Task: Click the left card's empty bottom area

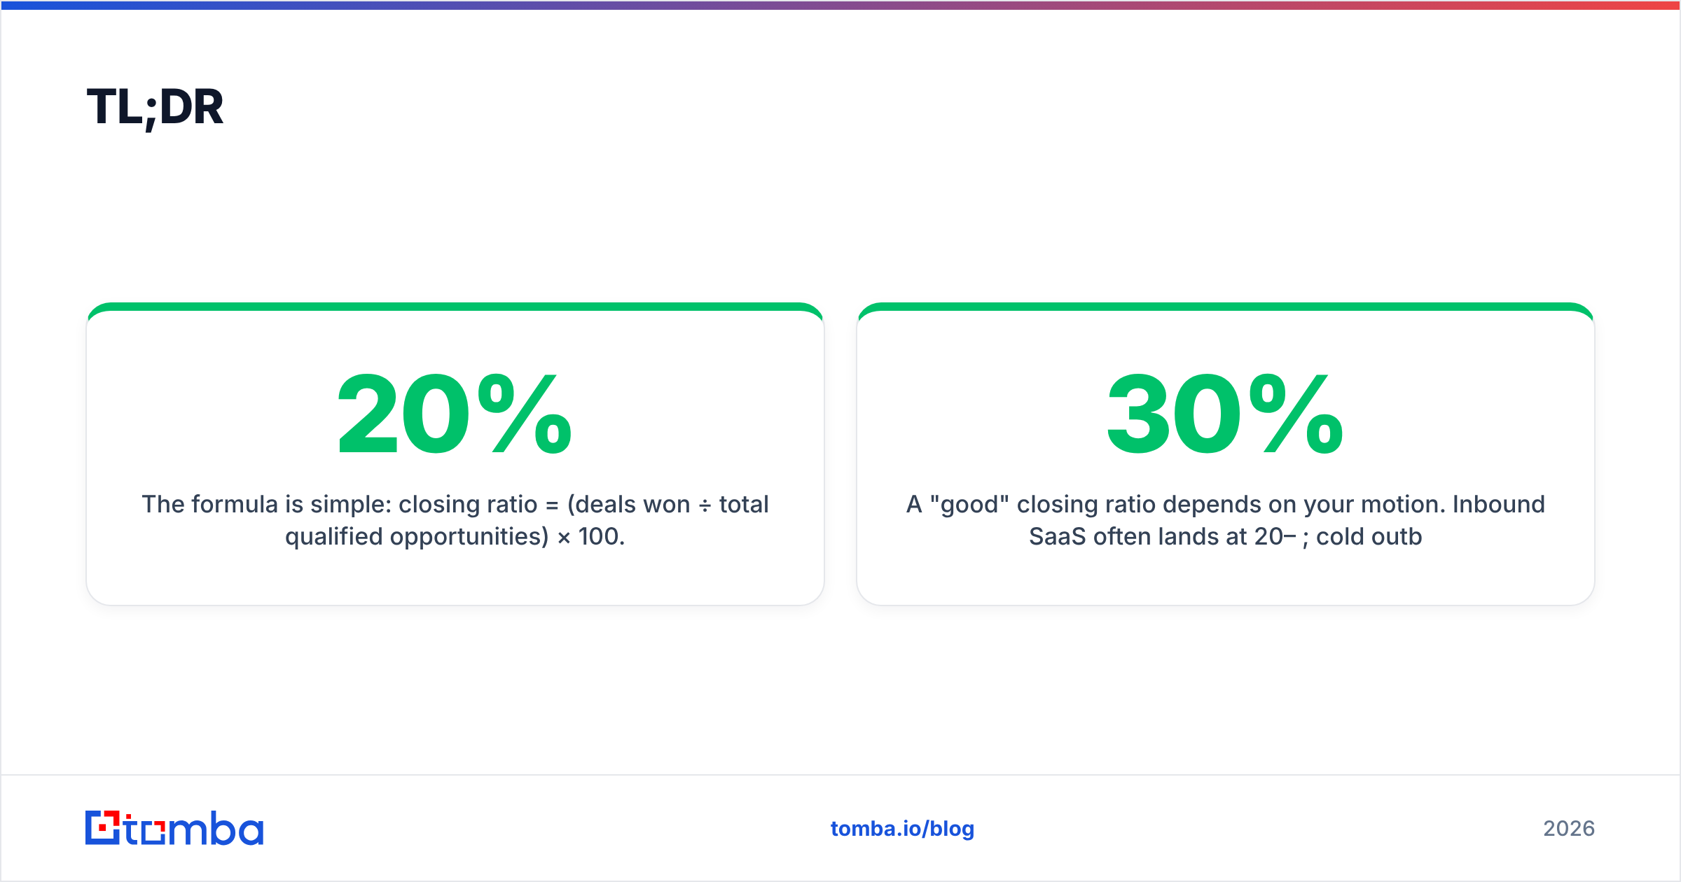Action: [455, 578]
